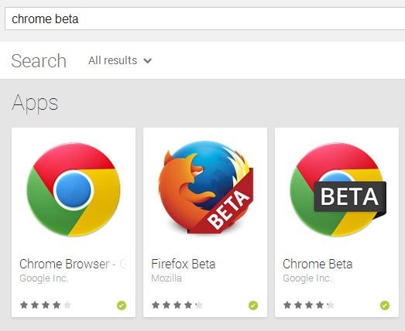Click installed checkmark on Firefox Beta card
The image size is (405, 331).
[x=253, y=305]
